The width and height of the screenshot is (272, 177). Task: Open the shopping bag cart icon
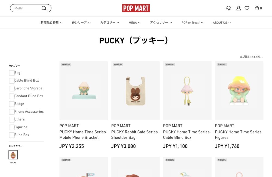[258, 8]
